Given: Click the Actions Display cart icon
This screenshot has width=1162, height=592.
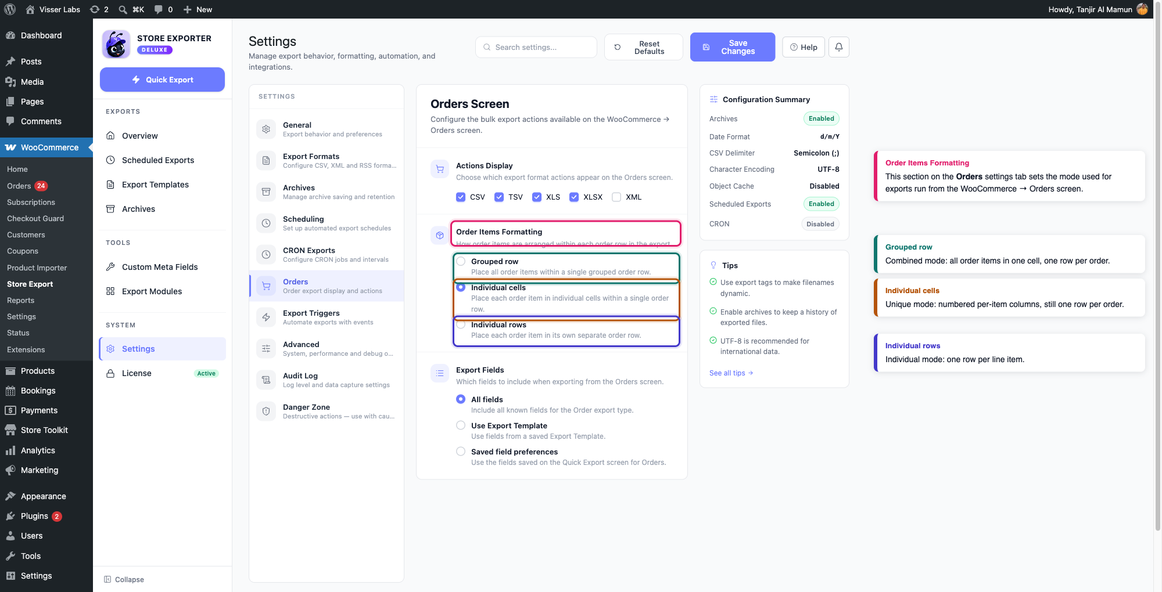Looking at the screenshot, I should click(x=440, y=169).
